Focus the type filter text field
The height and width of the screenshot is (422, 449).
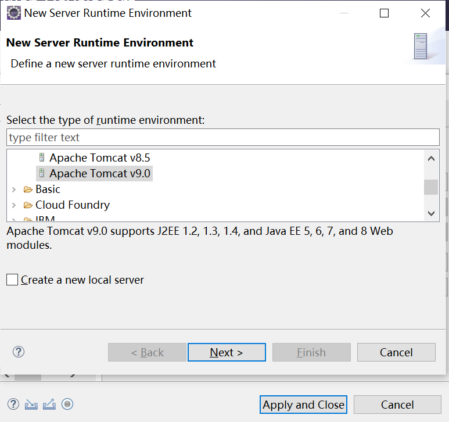(x=223, y=138)
